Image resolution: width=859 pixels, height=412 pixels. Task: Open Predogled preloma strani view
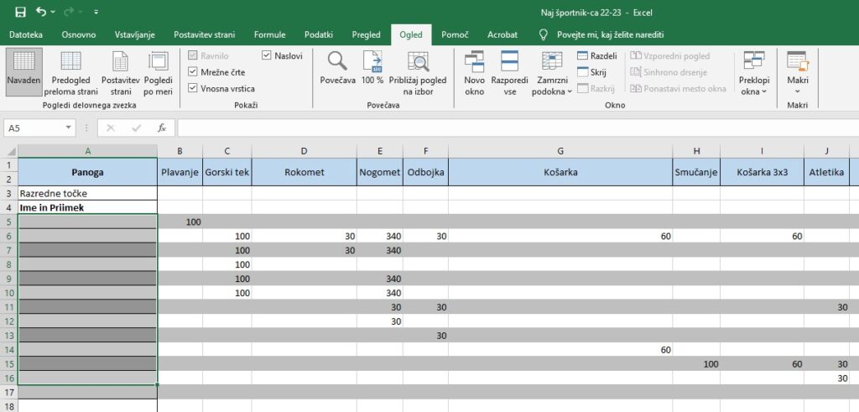70,72
